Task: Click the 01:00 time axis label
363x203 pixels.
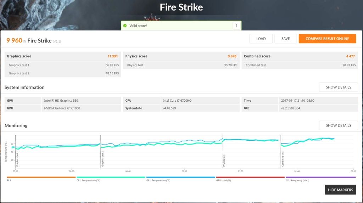Action: (184, 171)
